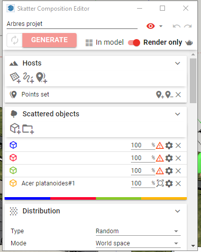Open the Mode dropdown showing World space
Viewport: 201px width, 252px height.
coord(138,243)
